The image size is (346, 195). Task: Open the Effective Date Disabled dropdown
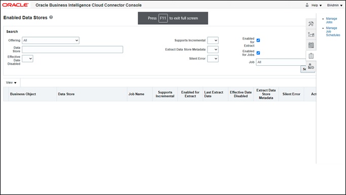tap(27, 59)
